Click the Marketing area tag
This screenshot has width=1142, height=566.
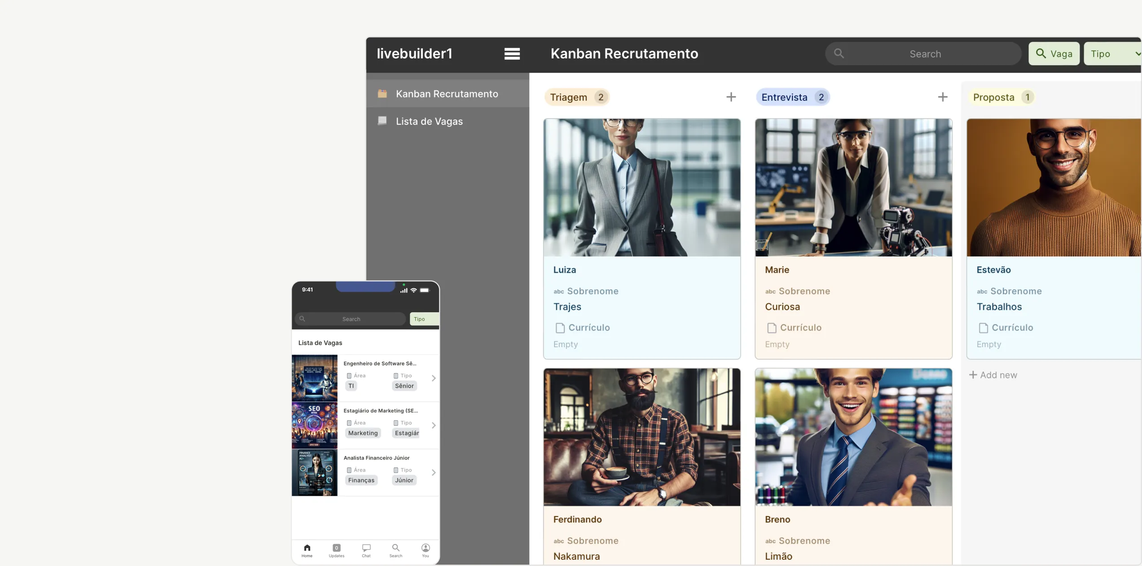click(x=363, y=433)
